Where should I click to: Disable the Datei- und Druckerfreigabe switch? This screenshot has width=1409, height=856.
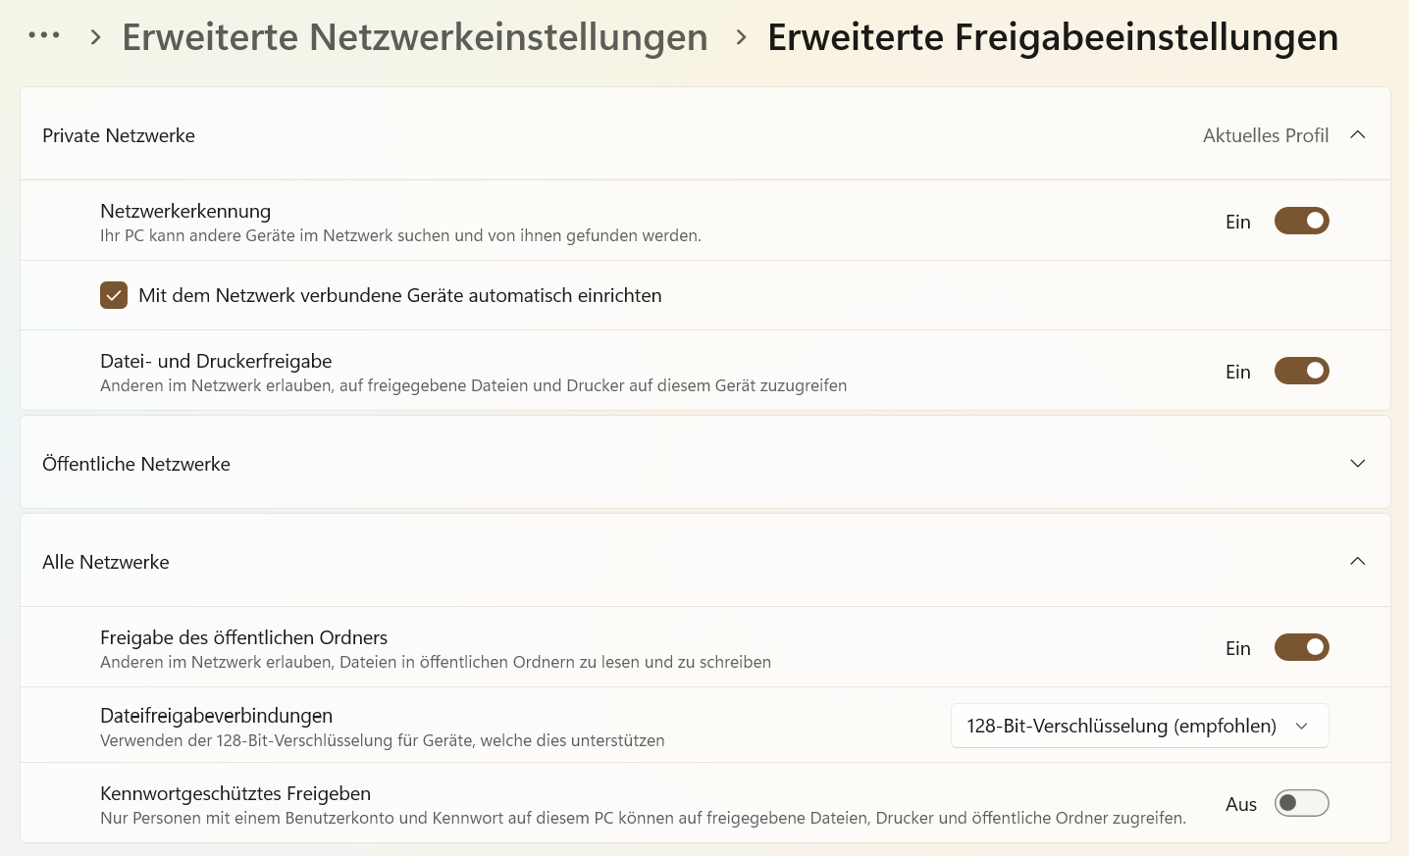1301,371
